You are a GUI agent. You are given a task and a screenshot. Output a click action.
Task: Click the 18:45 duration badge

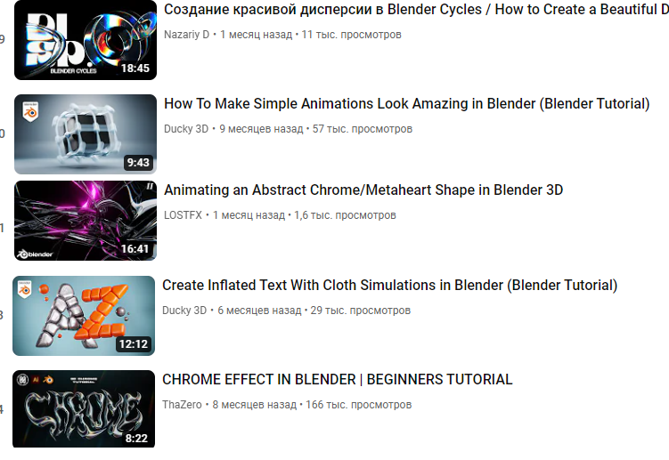(135, 69)
